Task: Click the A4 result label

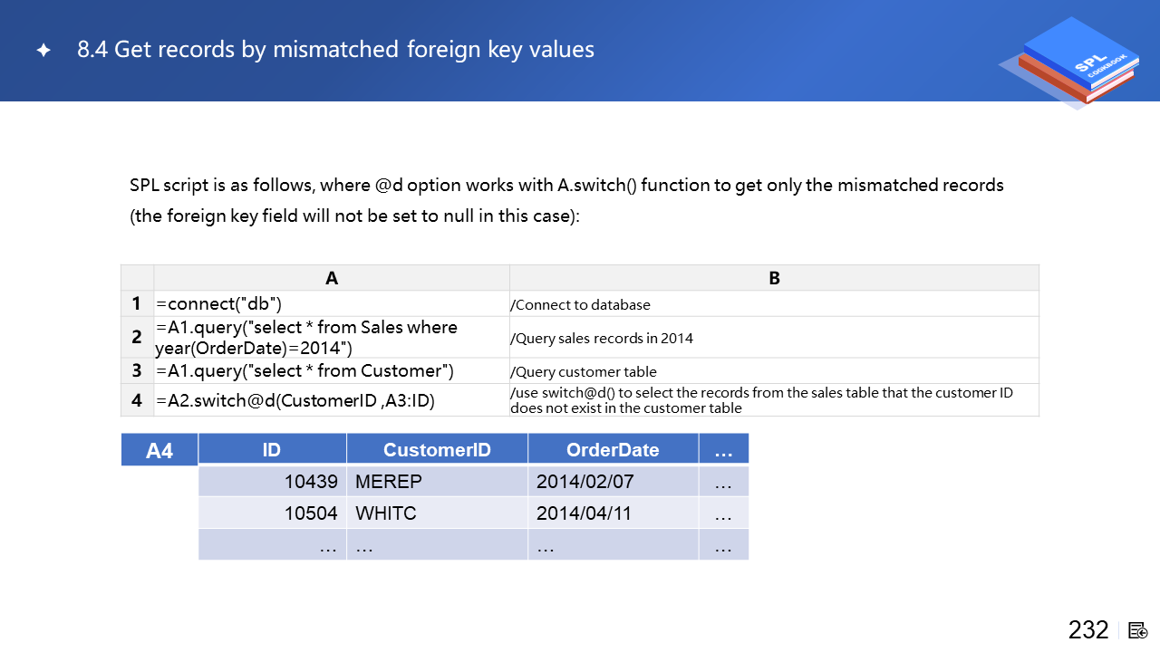Action: coord(159,450)
